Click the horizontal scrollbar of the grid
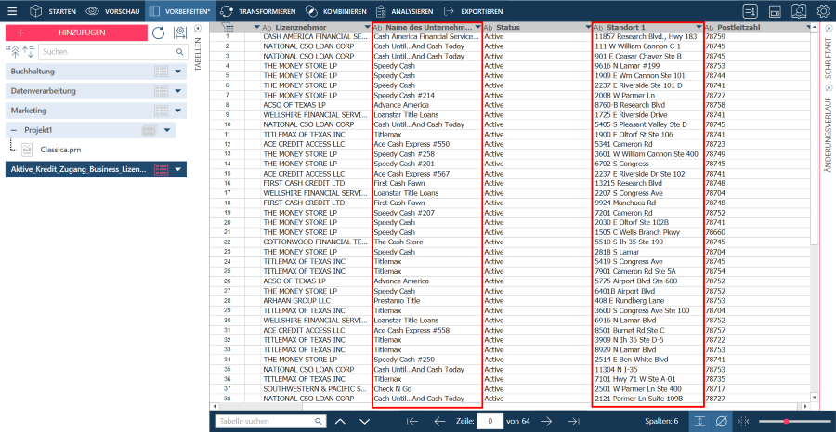 point(509,406)
